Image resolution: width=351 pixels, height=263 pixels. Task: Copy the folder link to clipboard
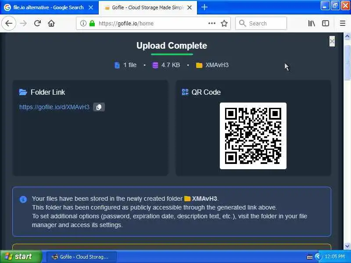(99, 107)
